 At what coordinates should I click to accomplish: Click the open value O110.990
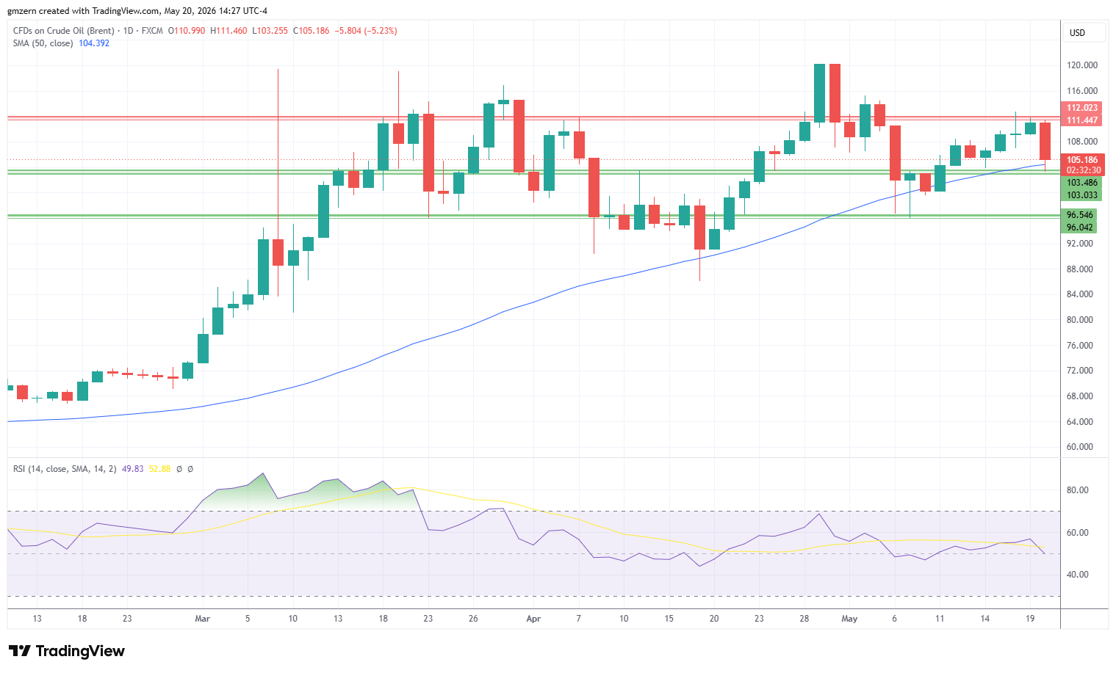click(187, 31)
